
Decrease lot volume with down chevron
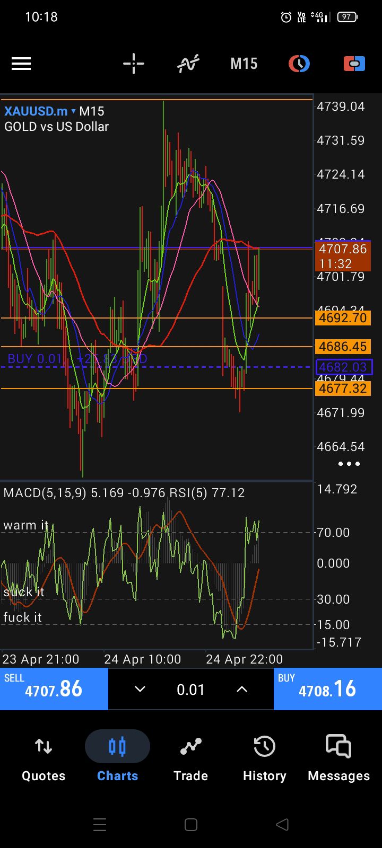pos(140,689)
